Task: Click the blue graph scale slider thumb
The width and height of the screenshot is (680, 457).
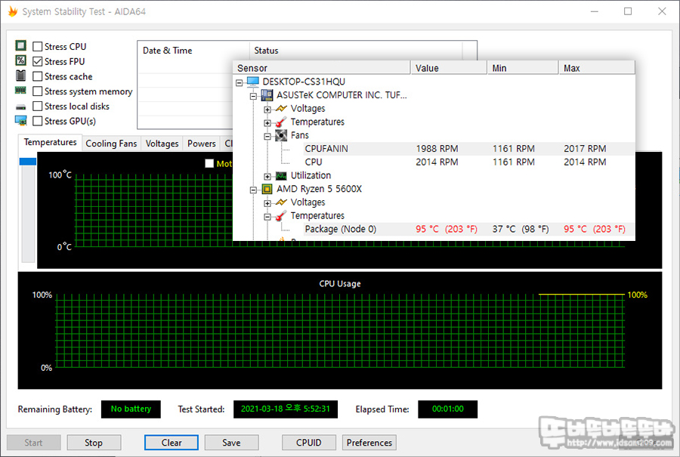Action: [28, 162]
